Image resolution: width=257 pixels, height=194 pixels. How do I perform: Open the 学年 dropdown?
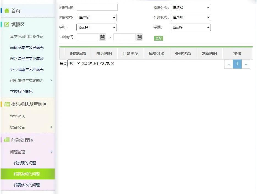pos(96,27)
